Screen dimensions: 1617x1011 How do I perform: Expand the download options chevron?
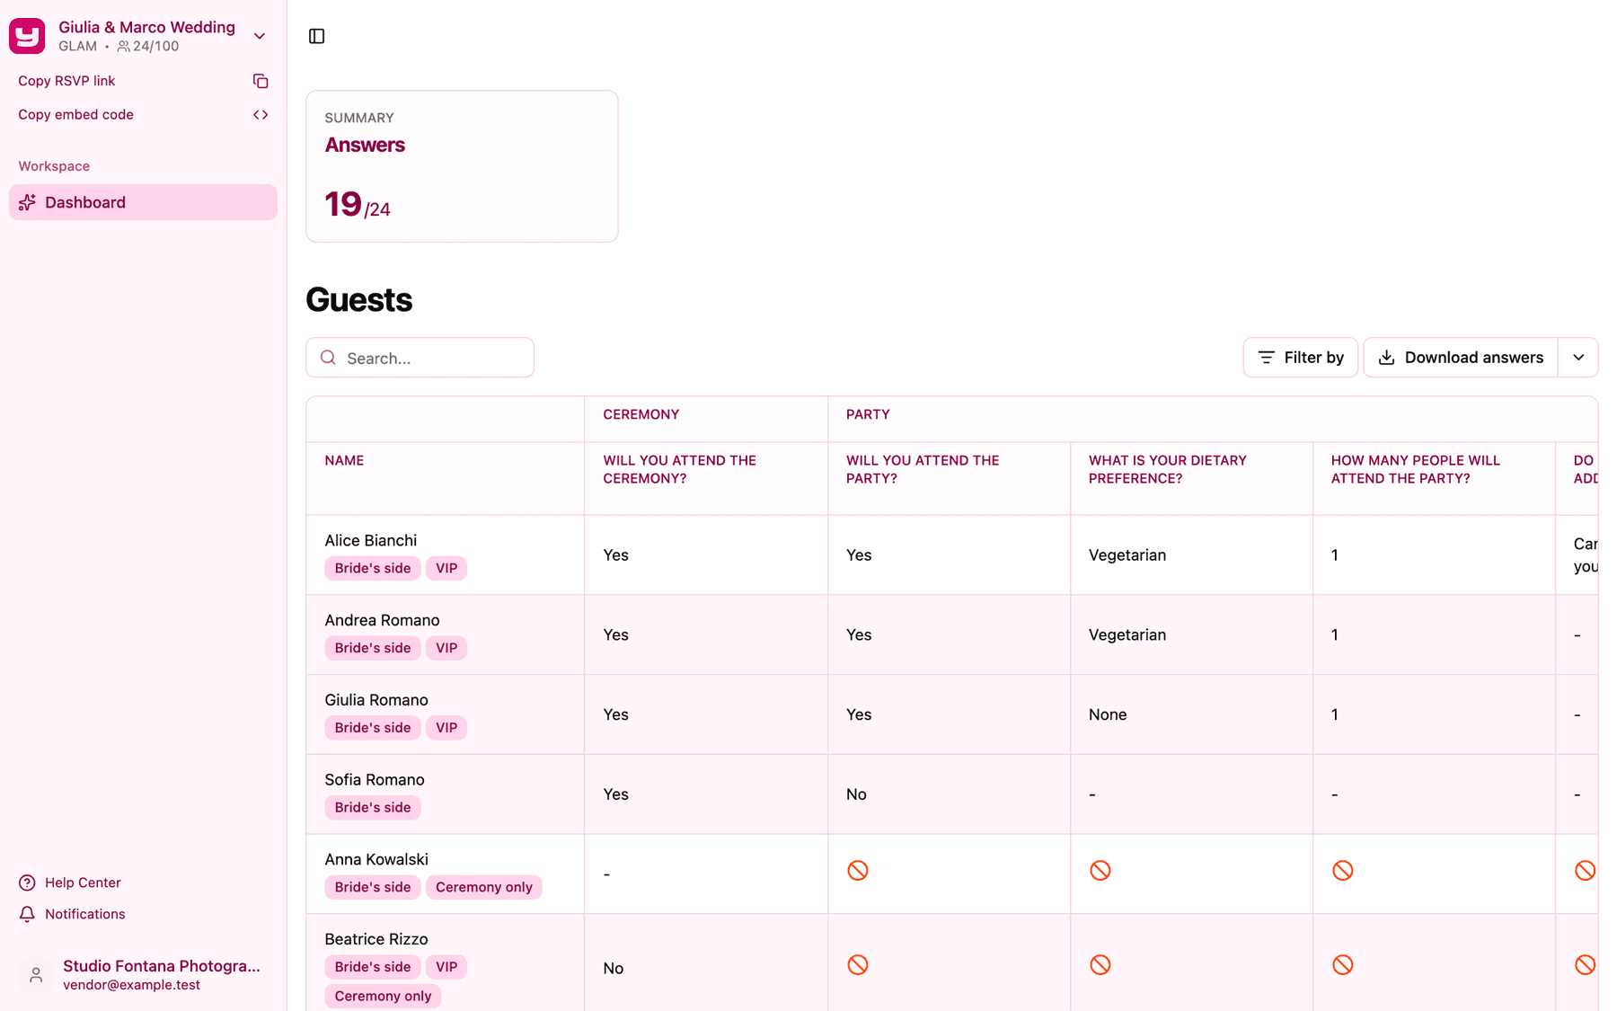click(x=1578, y=358)
